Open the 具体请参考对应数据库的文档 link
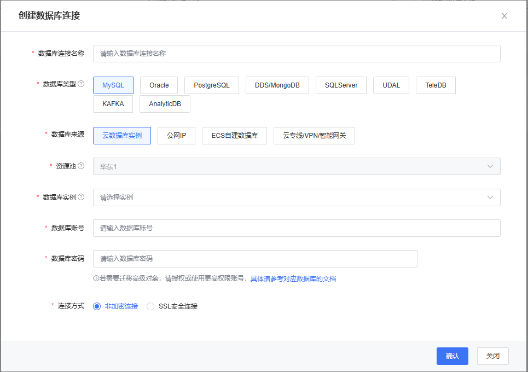Screen dimensions: 528x372 pos(293,279)
